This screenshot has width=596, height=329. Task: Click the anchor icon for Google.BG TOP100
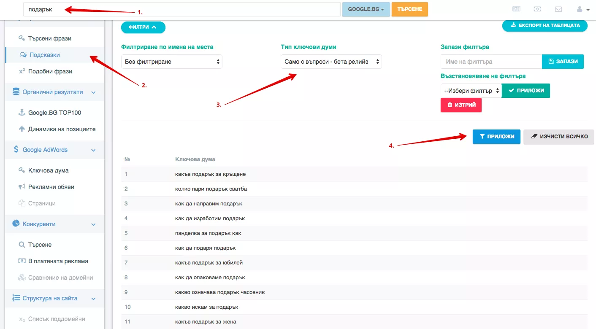(x=22, y=113)
